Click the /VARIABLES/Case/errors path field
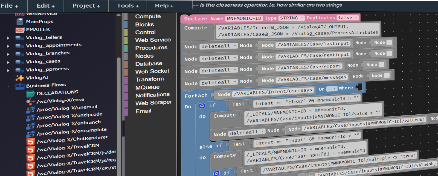 (x=309, y=67)
